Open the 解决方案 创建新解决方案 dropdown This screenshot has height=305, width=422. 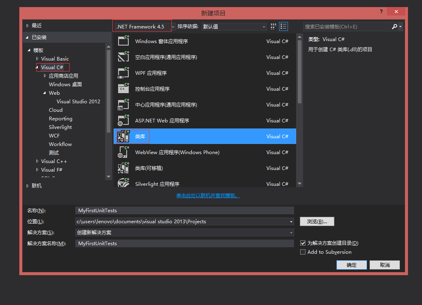(x=291, y=233)
